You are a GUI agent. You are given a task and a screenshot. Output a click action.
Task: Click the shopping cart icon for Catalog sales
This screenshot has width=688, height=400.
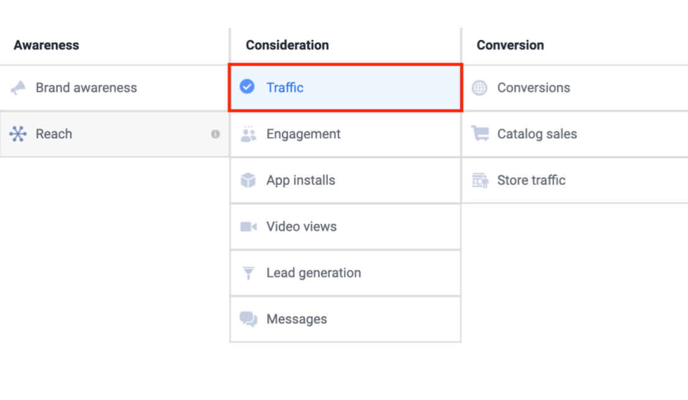479,134
